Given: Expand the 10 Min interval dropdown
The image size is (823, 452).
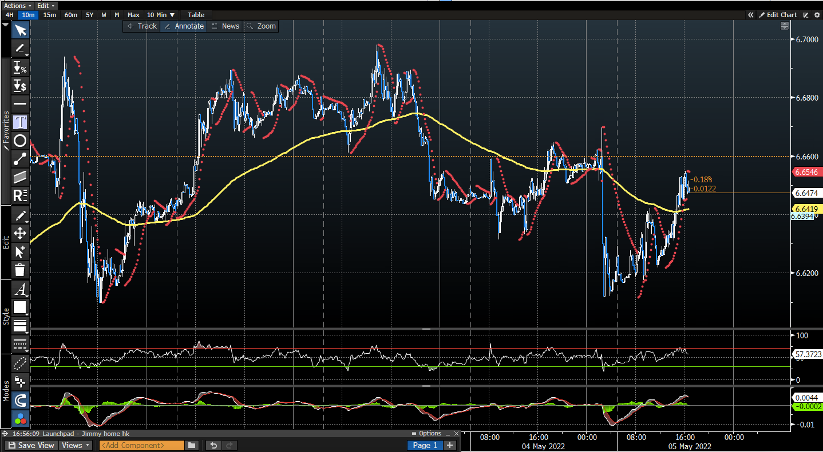Looking at the screenshot, I should coord(161,15).
